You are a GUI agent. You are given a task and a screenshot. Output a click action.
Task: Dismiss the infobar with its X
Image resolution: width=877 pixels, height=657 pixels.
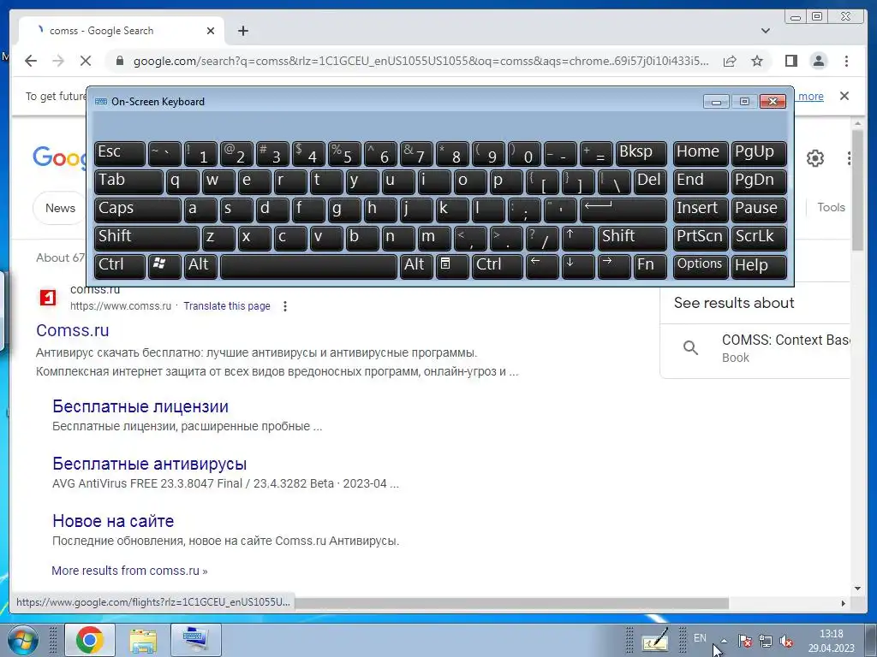tap(844, 96)
